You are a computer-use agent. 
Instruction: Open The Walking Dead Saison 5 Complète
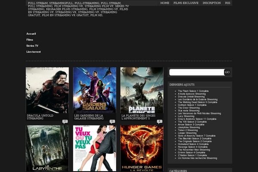197,102
